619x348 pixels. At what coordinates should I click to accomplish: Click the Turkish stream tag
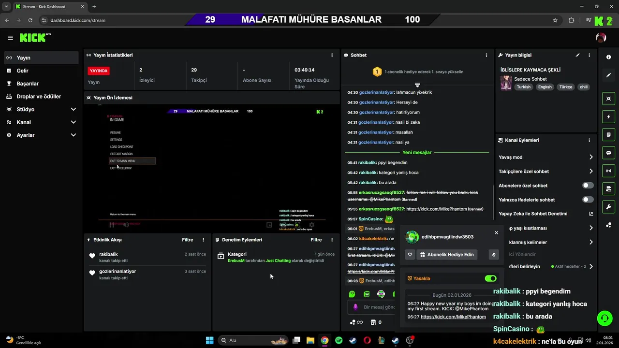(x=523, y=87)
